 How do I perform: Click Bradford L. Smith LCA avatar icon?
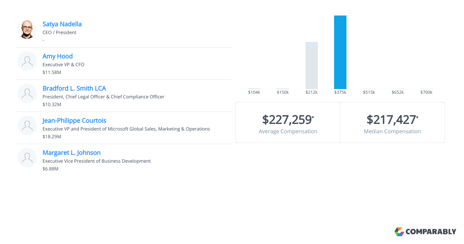coord(27,93)
